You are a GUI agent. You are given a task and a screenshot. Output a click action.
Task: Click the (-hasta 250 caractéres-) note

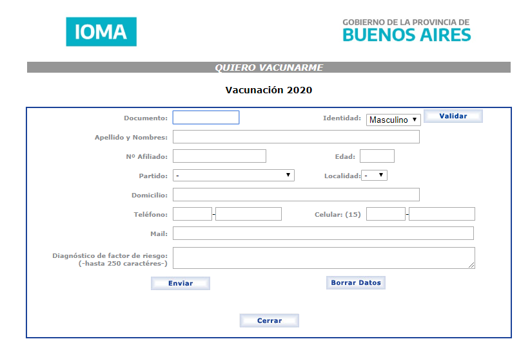pos(123,263)
